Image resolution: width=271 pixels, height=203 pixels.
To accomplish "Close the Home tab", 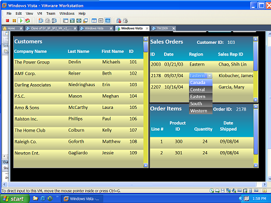I will point(21,28).
